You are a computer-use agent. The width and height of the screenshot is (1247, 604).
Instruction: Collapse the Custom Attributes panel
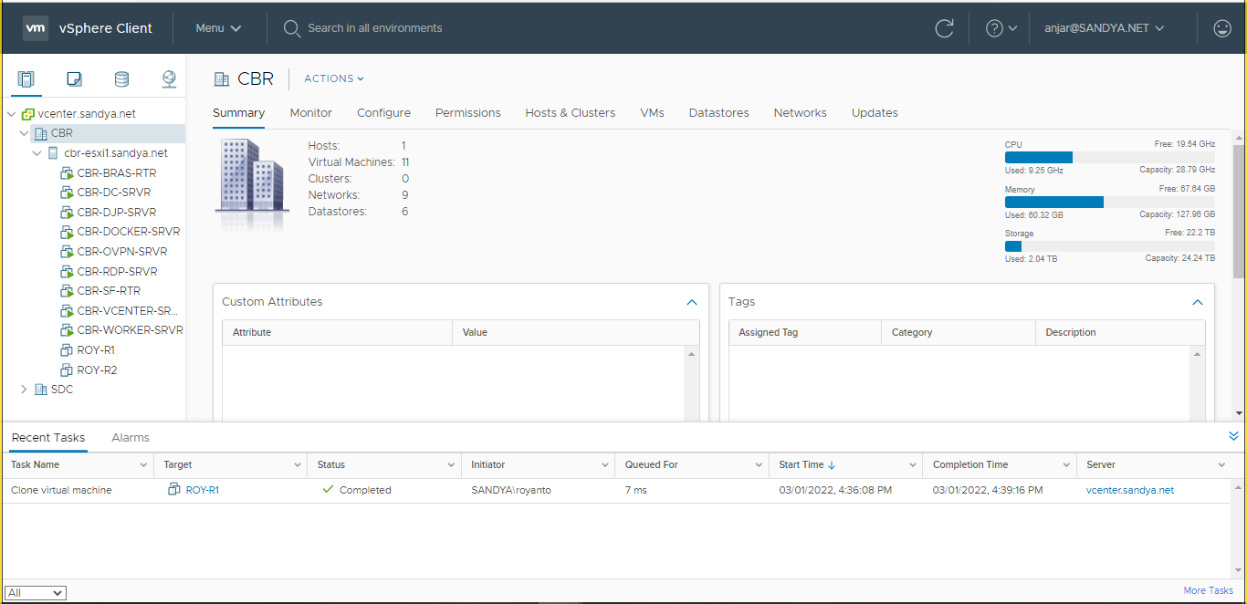(x=691, y=302)
